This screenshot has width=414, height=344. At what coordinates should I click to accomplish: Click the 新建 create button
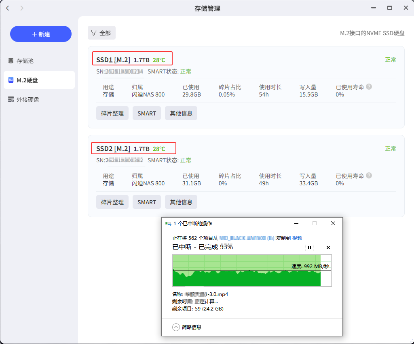41,34
